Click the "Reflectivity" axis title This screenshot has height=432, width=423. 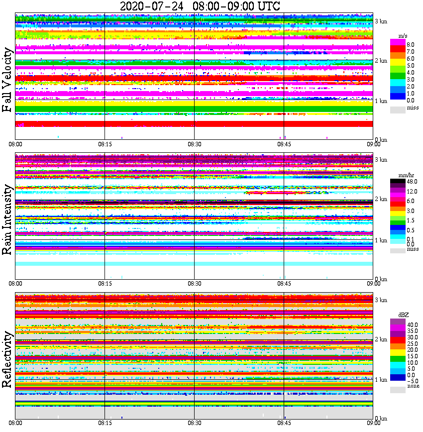pyautogui.click(x=7, y=359)
